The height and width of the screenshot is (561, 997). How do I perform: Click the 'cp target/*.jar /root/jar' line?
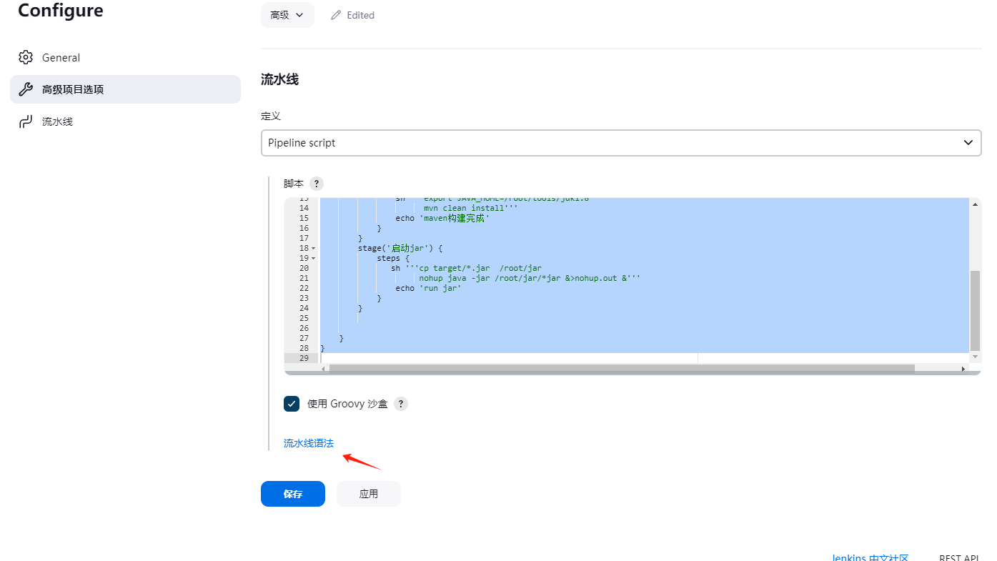pyautogui.click(x=466, y=268)
